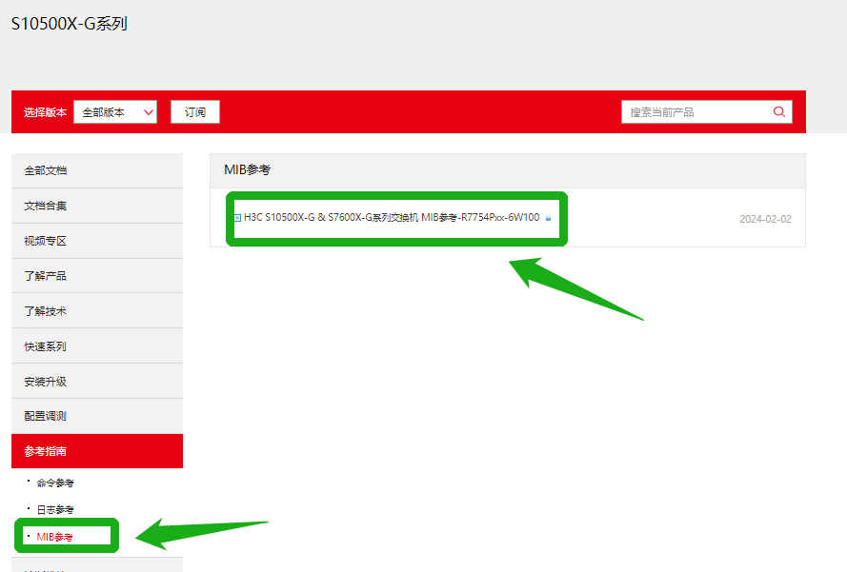Viewport: 847px width, 572px height.
Task: Open 快速系列 sidebar item
Action: point(97,345)
